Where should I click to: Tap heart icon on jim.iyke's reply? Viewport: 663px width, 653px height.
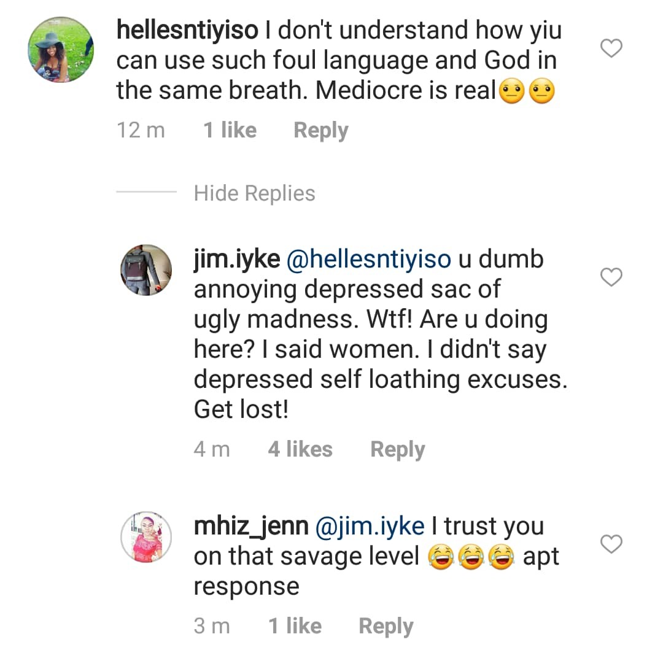[611, 278]
